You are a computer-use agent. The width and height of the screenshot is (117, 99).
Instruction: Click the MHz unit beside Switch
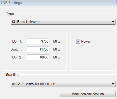(56, 49)
